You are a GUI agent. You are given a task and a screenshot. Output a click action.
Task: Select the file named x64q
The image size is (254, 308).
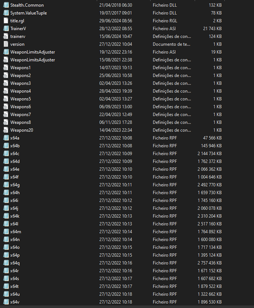15,263
